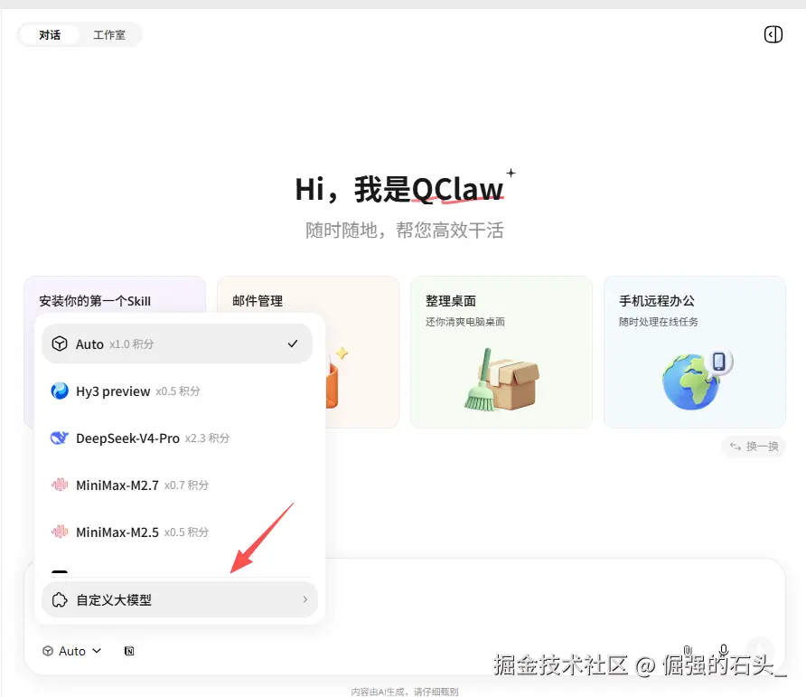Open the 手机远程办公 card
Image resolution: width=806 pixels, height=697 pixels.
click(x=695, y=352)
